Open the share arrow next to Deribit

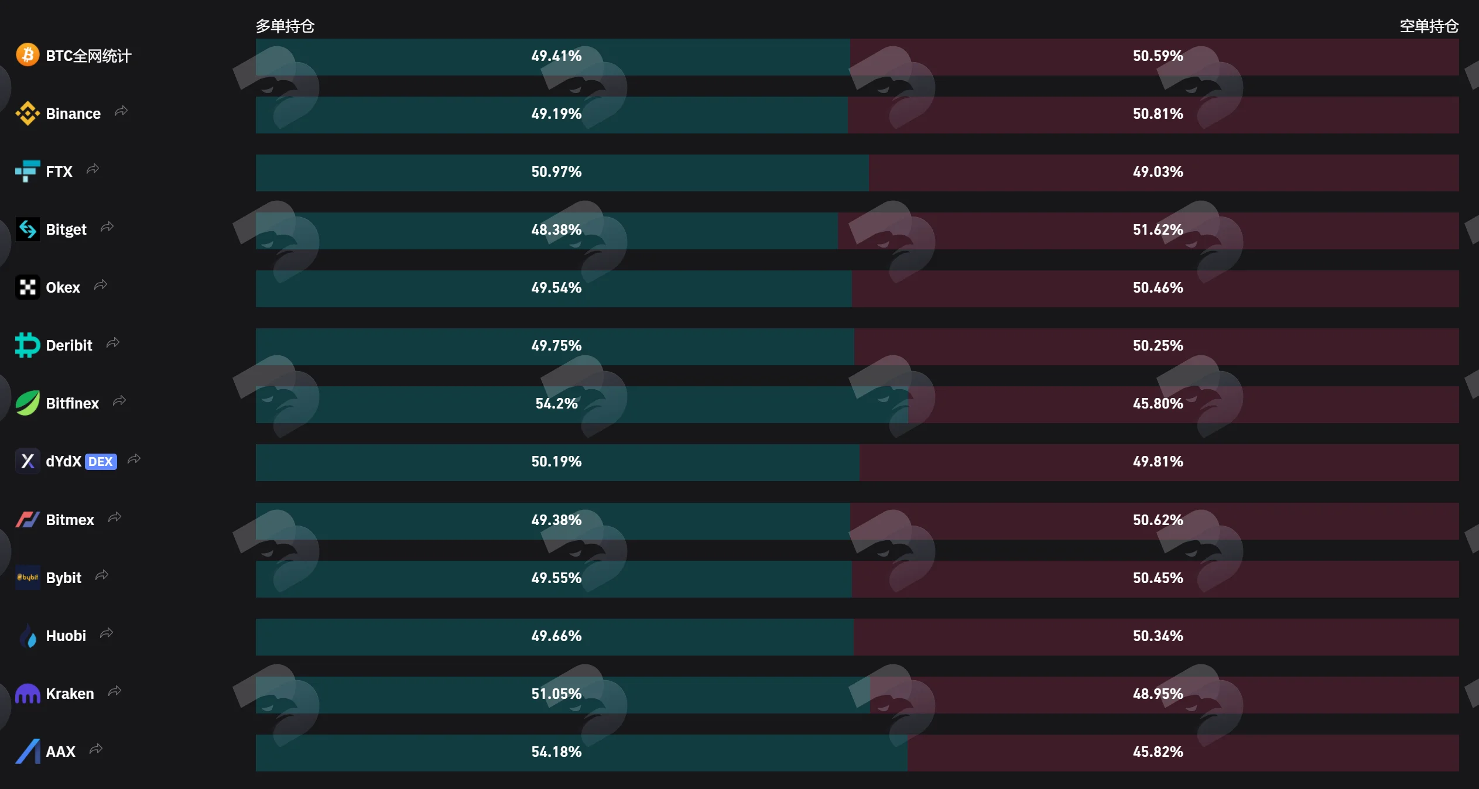113,343
